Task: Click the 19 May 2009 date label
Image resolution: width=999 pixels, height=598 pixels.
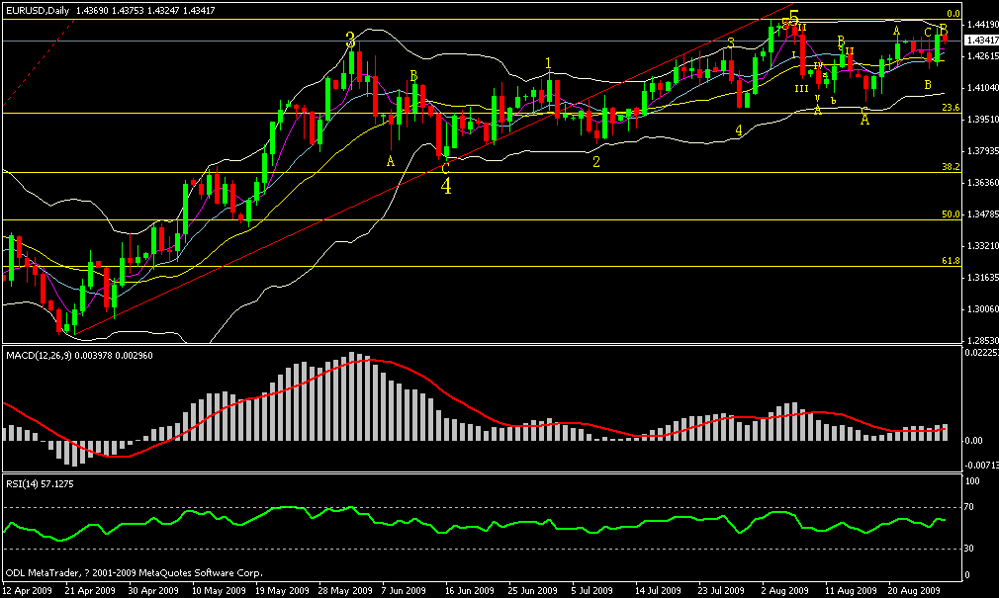Action: pyautogui.click(x=282, y=590)
